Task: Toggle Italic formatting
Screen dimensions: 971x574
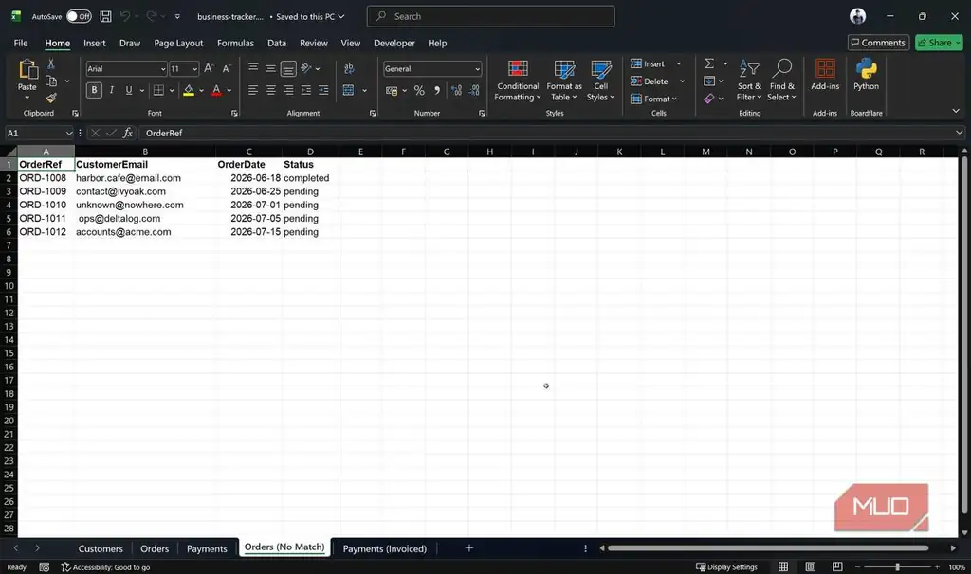Action: pos(112,90)
